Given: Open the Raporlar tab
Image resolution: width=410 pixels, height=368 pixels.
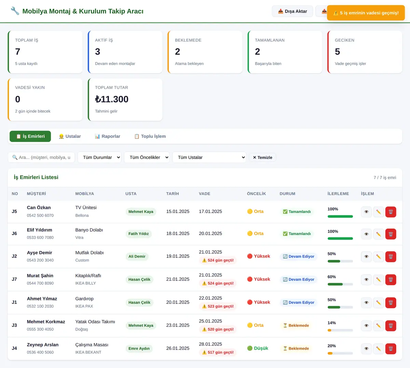Looking at the screenshot, I should click(107, 136).
